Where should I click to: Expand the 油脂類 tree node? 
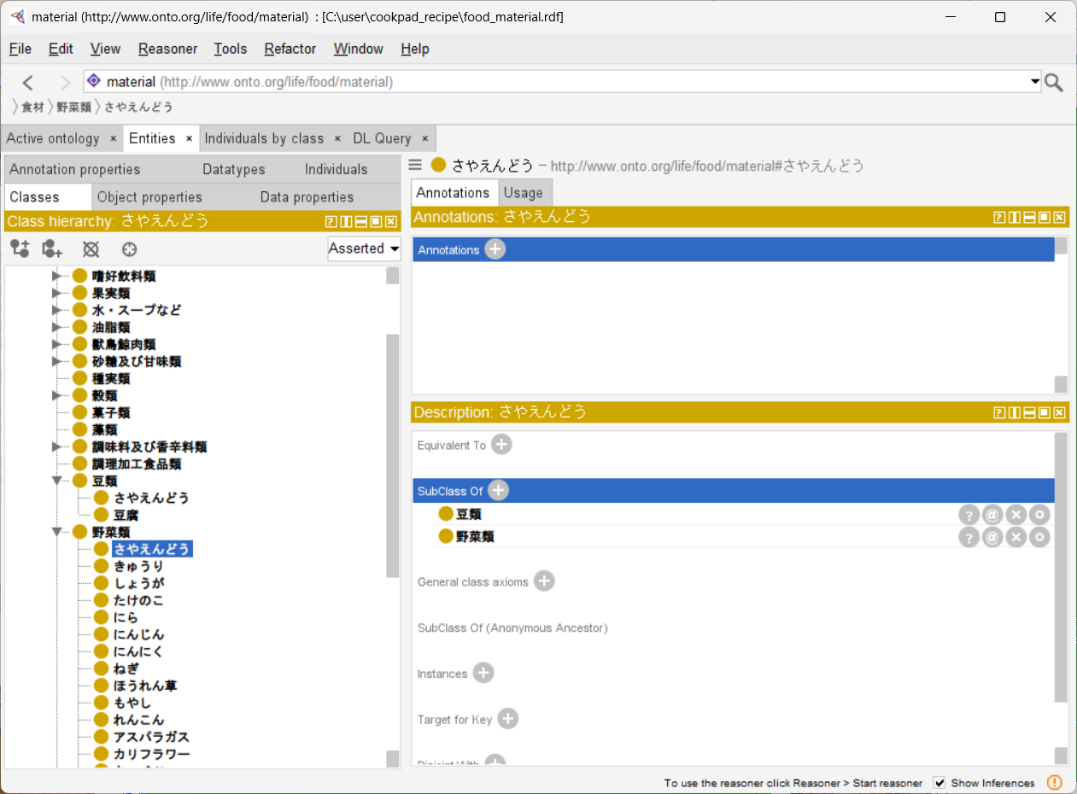(x=57, y=327)
